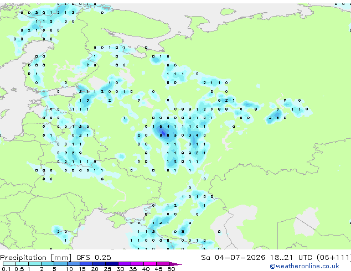Viewport: 351px width, 271px height.
Task: Click the '10' legend scale label
Action: click(x=69, y=269)
